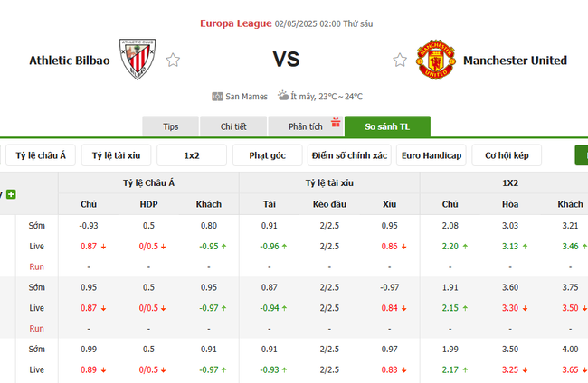Select the Tỷ lệ tài xỉu filter
This screenshot has height=383, width=588.
[x=116, y=155]
